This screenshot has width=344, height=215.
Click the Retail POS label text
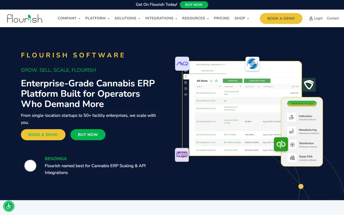tap(306, 157)
